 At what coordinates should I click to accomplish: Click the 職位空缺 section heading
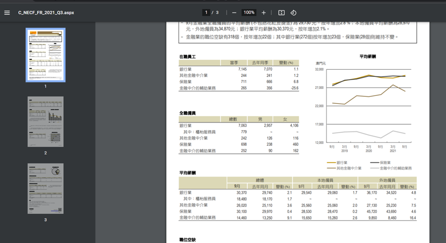pyautogui.click(x=187, y=240)
